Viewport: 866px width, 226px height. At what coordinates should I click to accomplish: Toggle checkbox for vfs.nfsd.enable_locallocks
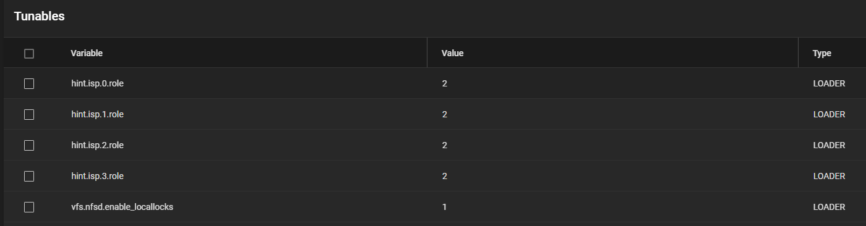[29, 207]
